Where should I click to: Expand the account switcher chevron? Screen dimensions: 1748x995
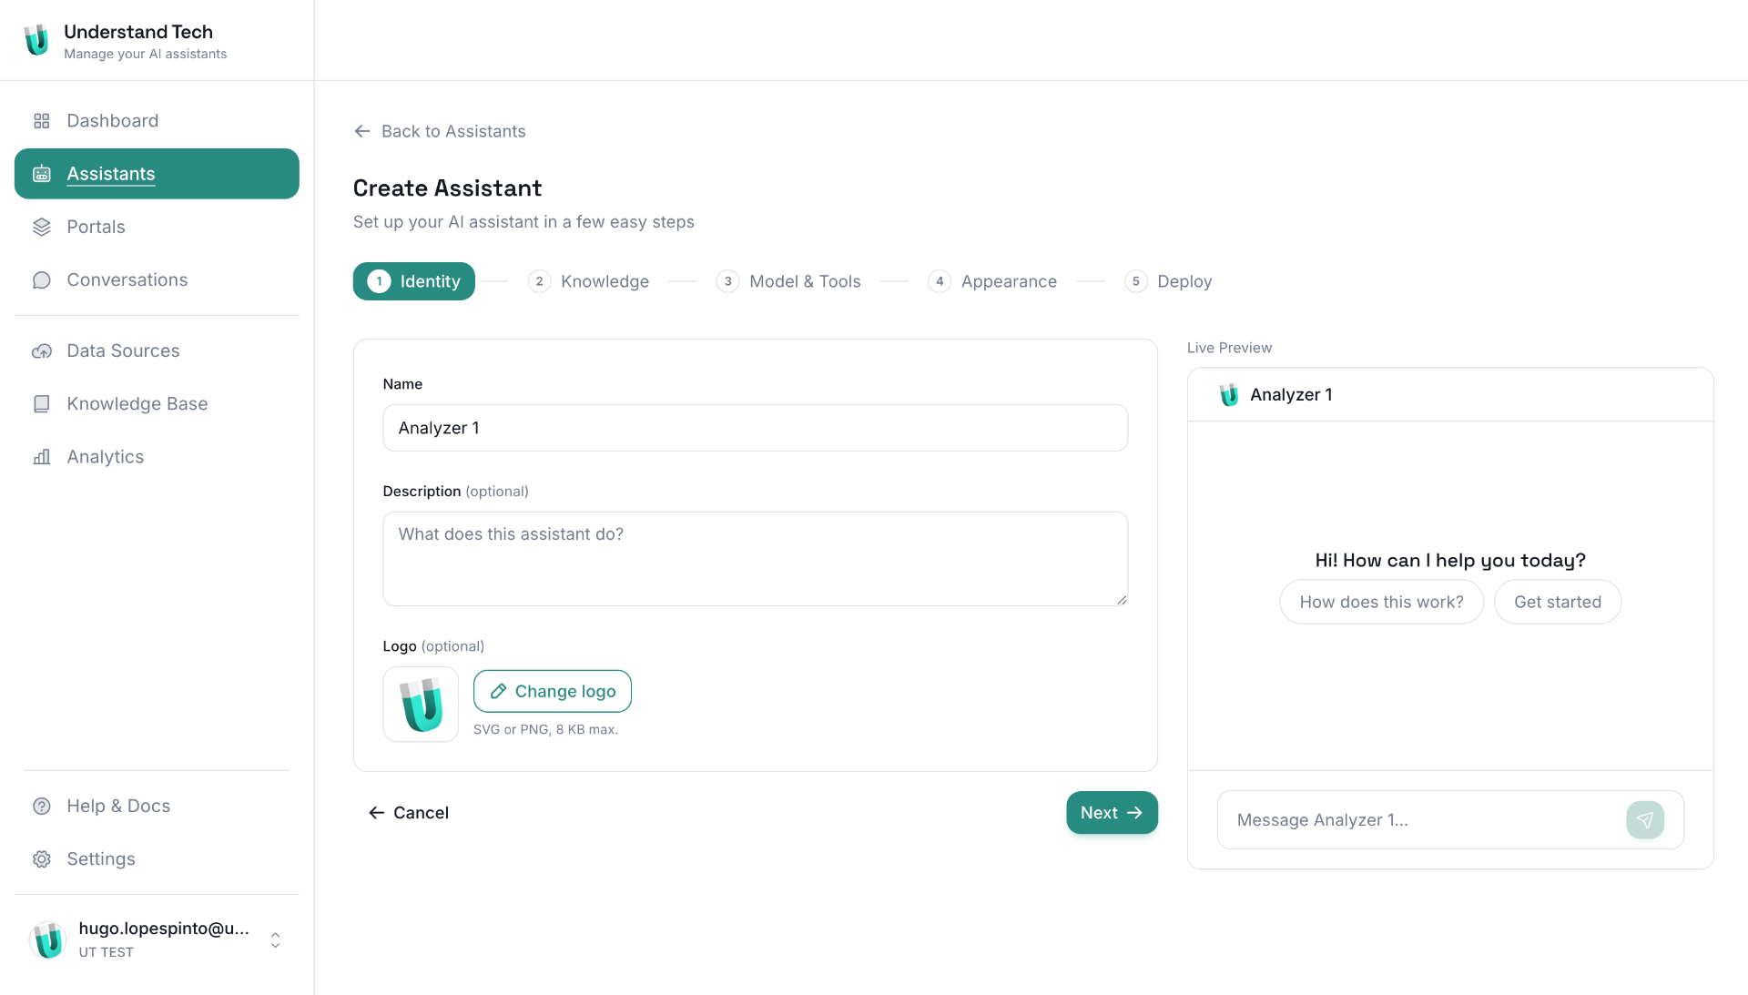[275, 939]
